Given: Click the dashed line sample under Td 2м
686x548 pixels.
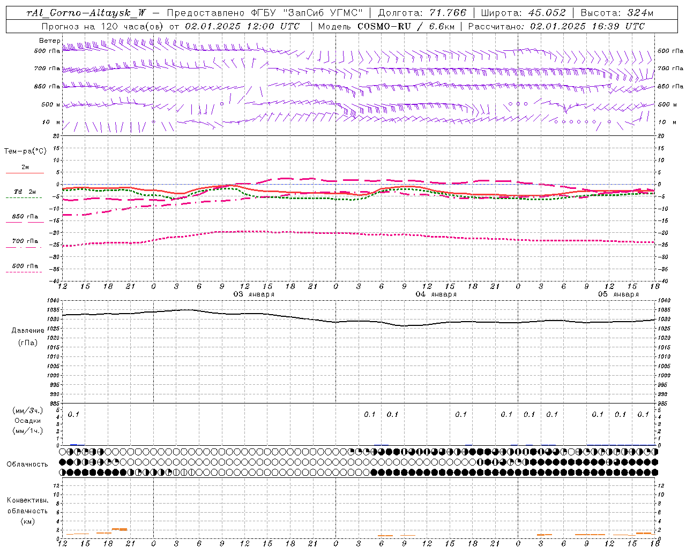Looking at the screenshot, I should point(24,198).
